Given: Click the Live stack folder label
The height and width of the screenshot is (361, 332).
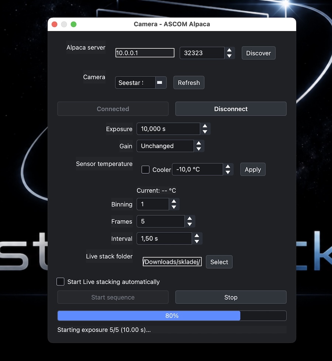Looking at the screenshot, I should tap(109, 256).
